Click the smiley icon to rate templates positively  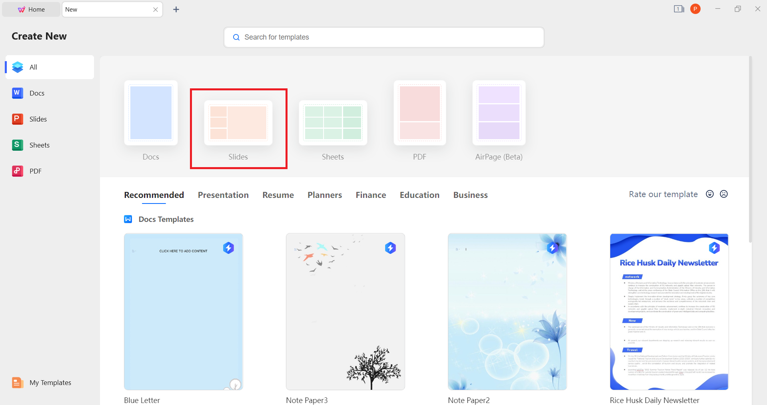pyautogui.click(x=709, y=194)
